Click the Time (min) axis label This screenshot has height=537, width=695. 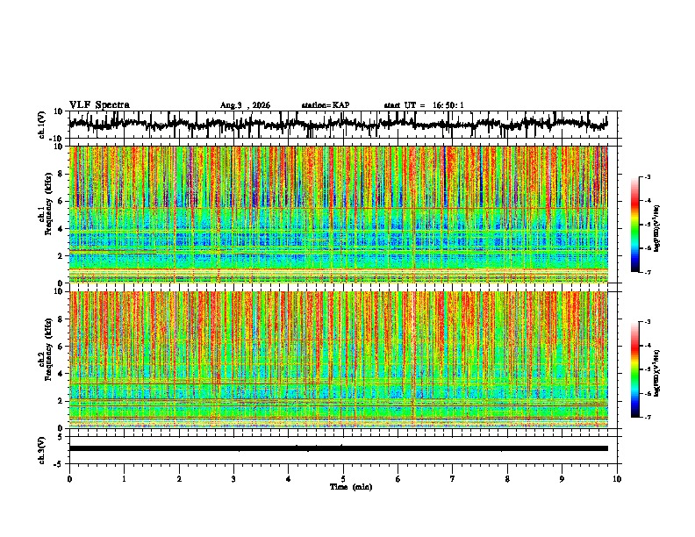351,487
